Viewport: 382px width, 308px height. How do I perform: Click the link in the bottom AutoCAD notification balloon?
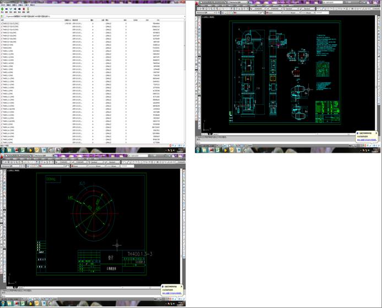point(171,294)
